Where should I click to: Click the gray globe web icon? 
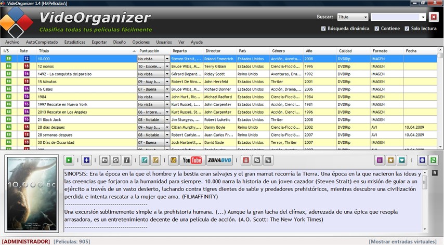[115, 160]
